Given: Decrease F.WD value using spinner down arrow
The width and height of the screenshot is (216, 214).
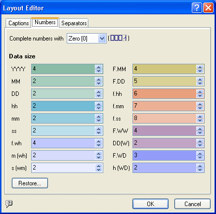Looking at the screenshot, I should click(x=200, y=157).
